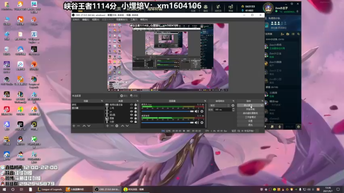Toggle lock on 视频采集设备 source

[135, 105]
